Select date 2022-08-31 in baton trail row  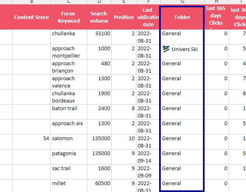point(148,112)
